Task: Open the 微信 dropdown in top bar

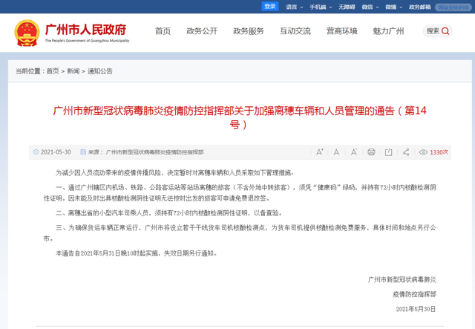Action: pyautogui.click(x=370, y=7)
